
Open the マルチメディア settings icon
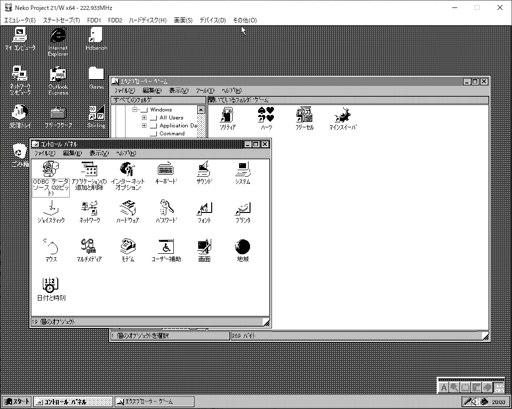tap(89, 251)
